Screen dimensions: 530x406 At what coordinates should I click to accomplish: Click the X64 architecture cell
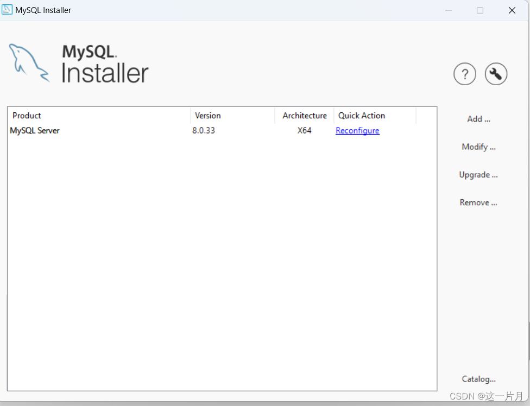click(x=304, y=131)
